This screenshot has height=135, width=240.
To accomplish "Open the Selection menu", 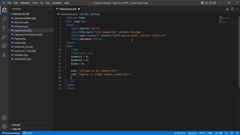I will tap(25, 3).
